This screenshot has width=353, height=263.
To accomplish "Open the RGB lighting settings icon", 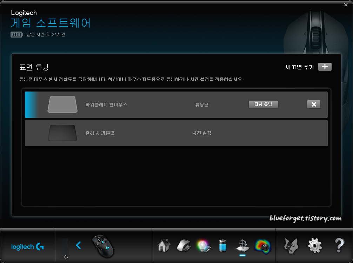I will point(204,246).
